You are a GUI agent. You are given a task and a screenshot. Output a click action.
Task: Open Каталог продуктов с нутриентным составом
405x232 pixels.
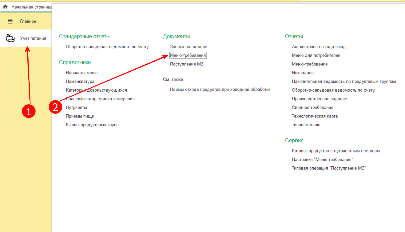pyautogui.click(x=336, y=151)
